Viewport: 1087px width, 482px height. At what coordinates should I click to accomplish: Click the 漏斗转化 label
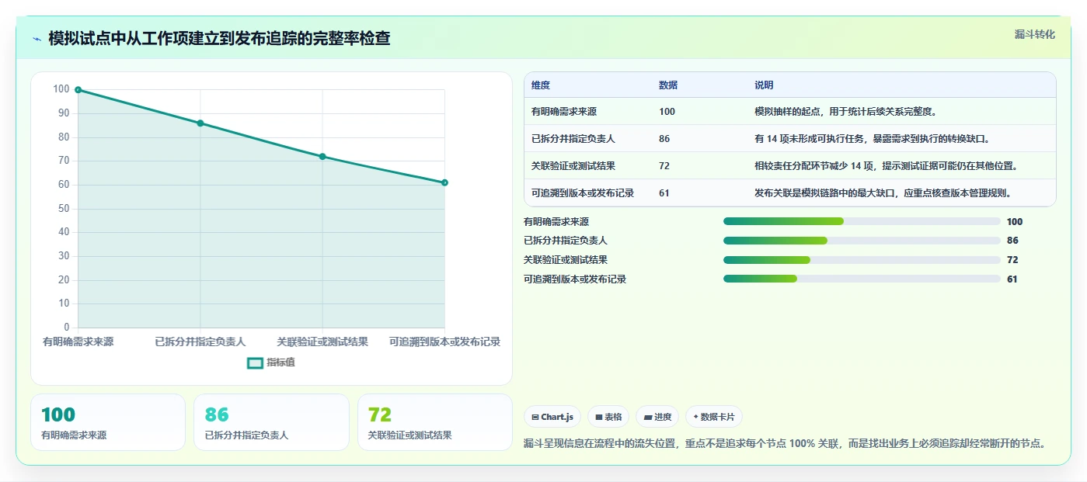click(1034, 34)
